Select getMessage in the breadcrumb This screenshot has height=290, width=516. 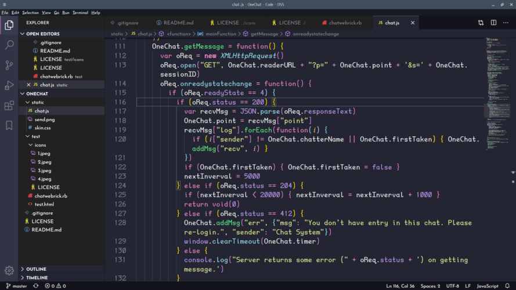[x=264, y=34]
